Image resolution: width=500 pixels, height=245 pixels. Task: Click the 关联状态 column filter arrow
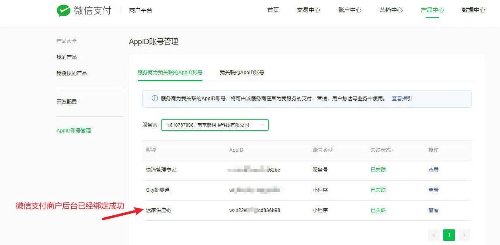(x=393, y=150)
